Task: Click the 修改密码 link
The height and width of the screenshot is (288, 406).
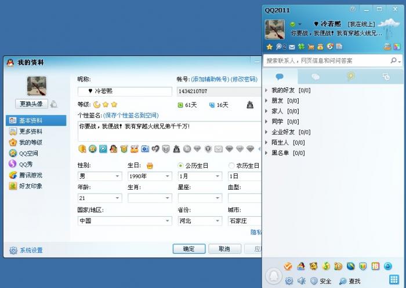Action: pos(244,79)
